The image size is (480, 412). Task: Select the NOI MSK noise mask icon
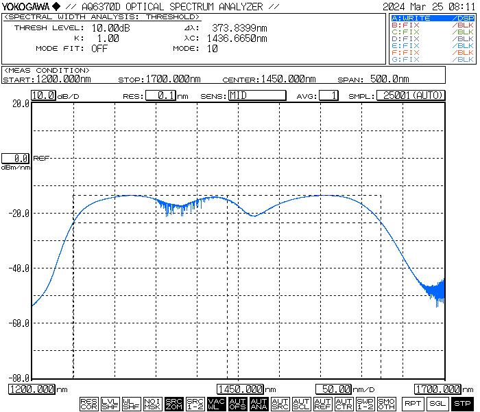[x=152, y=404]
